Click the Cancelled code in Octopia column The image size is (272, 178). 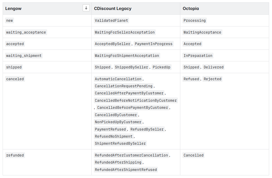(x=193, y=155)
